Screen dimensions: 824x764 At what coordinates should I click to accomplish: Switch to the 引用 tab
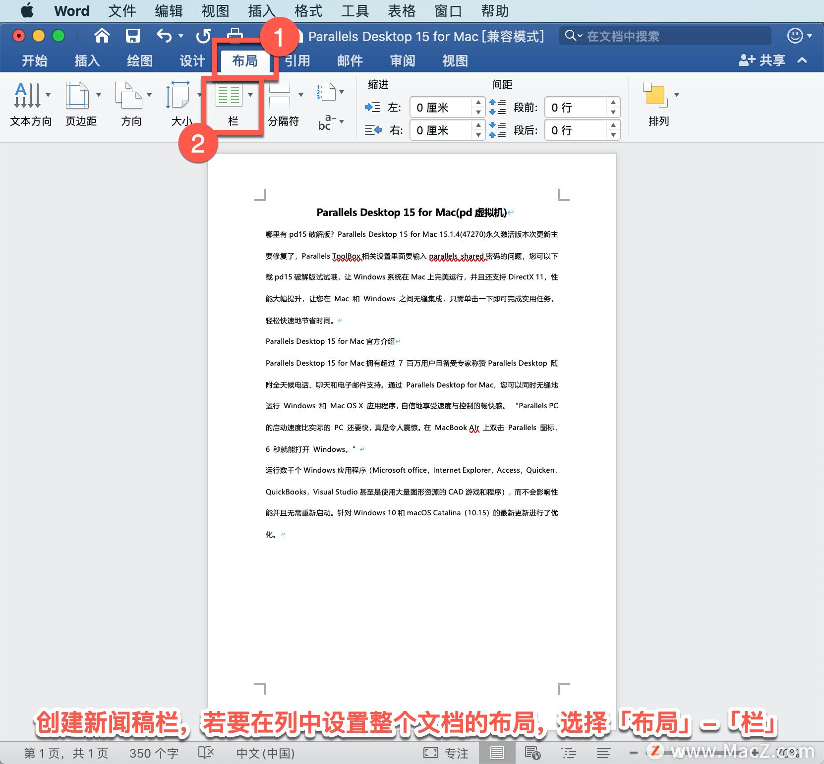tap(297, 61)
